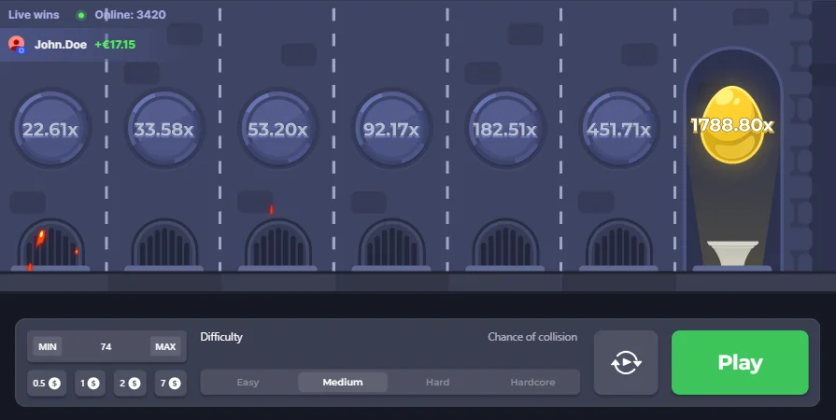Click the green online status dot
The image size is (836, 420).
pos(81,15)
